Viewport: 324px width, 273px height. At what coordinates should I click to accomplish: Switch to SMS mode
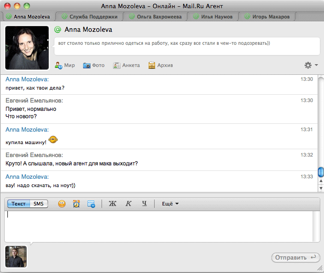(x=39, y=204)
